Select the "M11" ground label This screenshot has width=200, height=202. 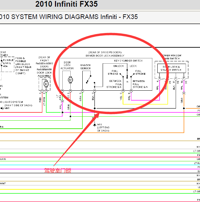[99, 124]
